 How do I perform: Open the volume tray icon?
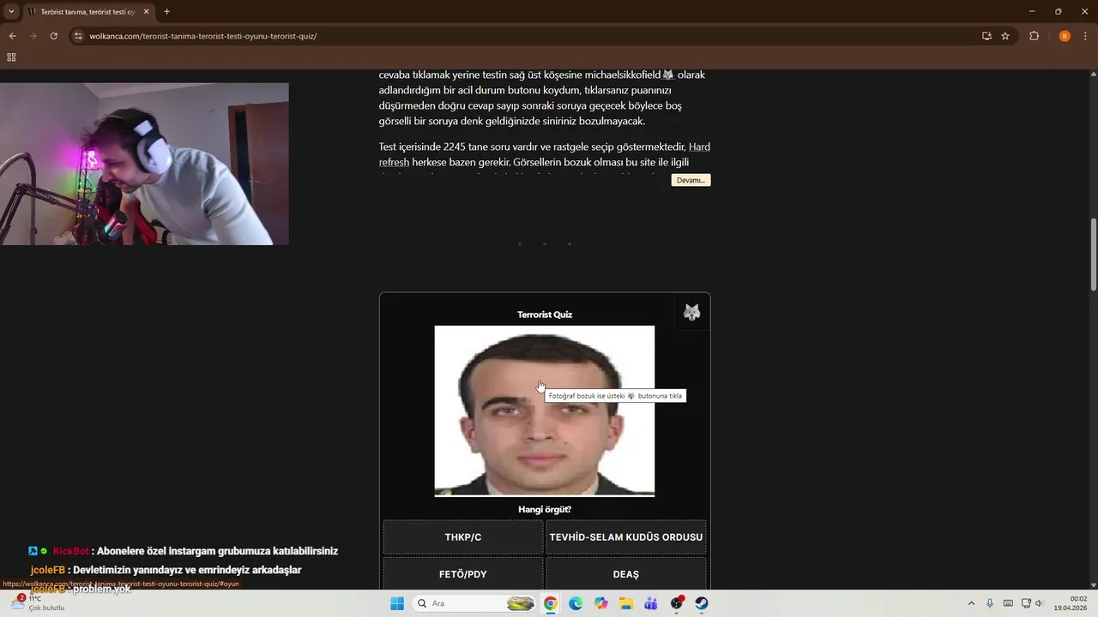pos(1040,603)
